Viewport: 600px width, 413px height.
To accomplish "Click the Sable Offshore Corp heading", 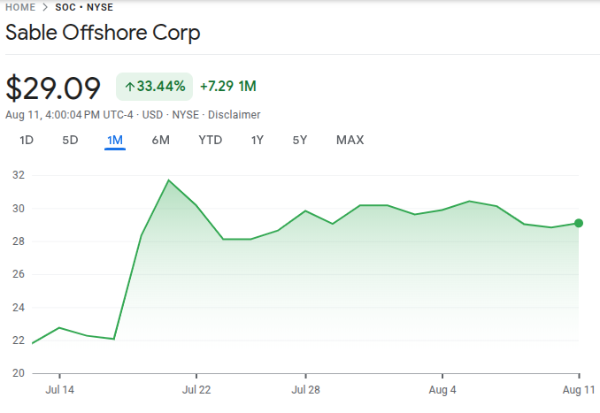I will [x=103, y=34].
